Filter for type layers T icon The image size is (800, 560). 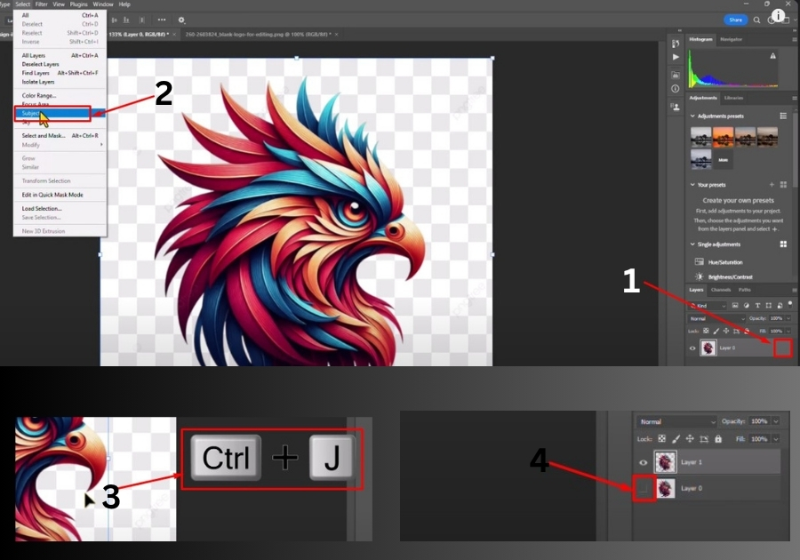[757, 306]
